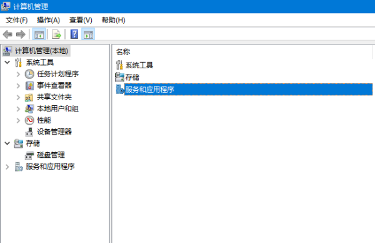Click the 计算机管理(本地) root node icon
The width and height of the screenshot is (375, 243).
pos(7,51)
